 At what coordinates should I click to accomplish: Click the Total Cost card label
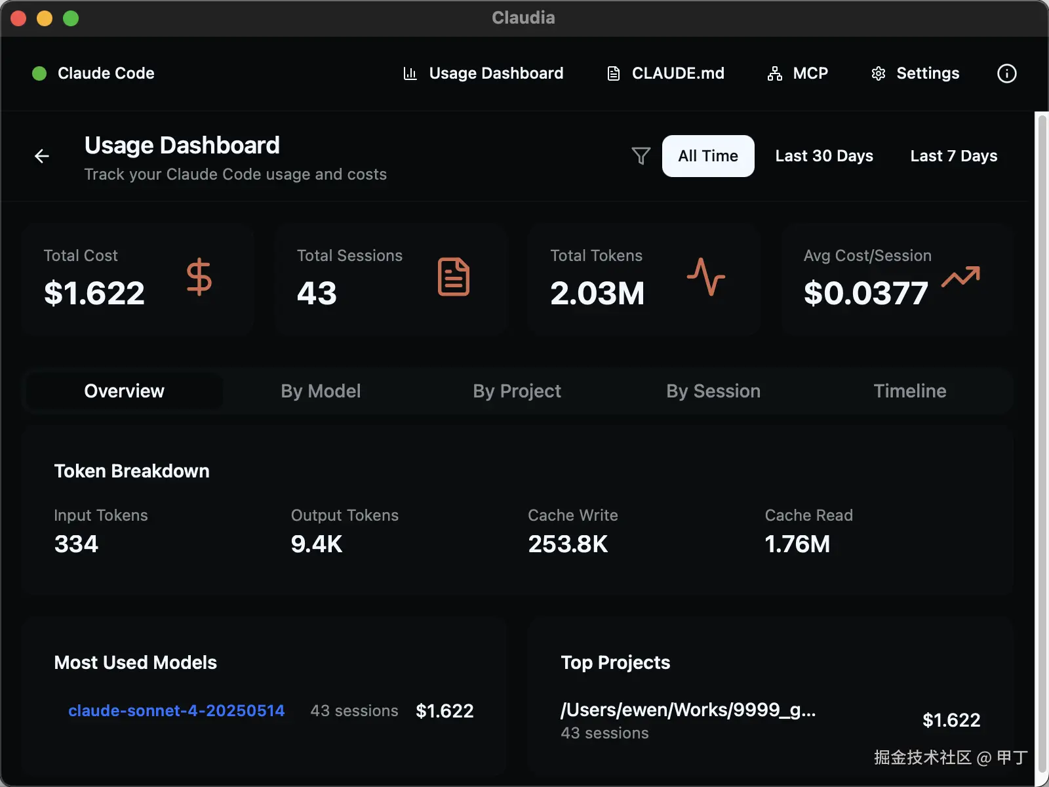tap(81, 256)
